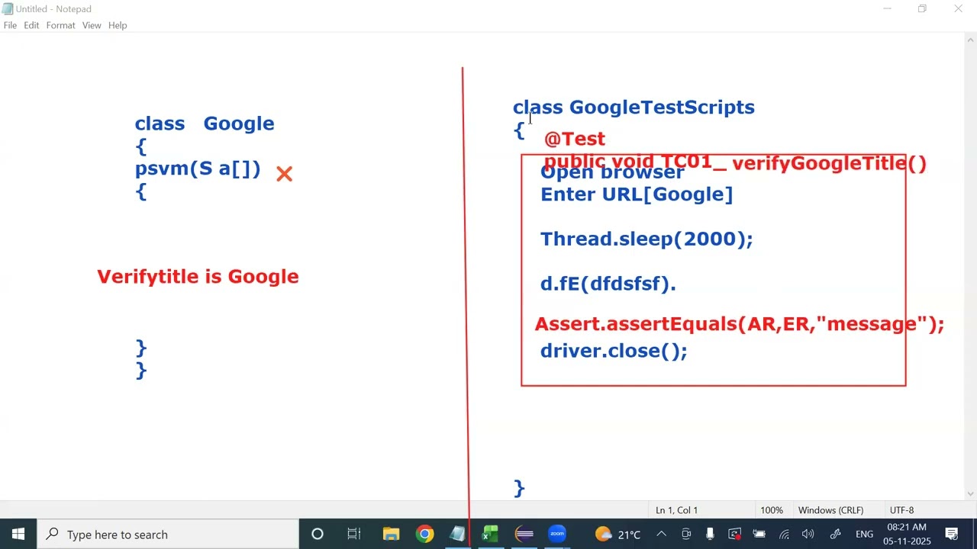This screenshot has height=549, width=977.
Task: Click the pen workspace tray icon
Action: pyautogui.click(x=835, y=535)
